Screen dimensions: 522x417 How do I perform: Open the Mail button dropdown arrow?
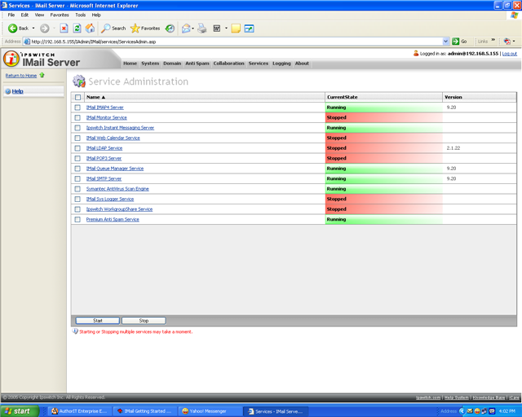[192, 29]
